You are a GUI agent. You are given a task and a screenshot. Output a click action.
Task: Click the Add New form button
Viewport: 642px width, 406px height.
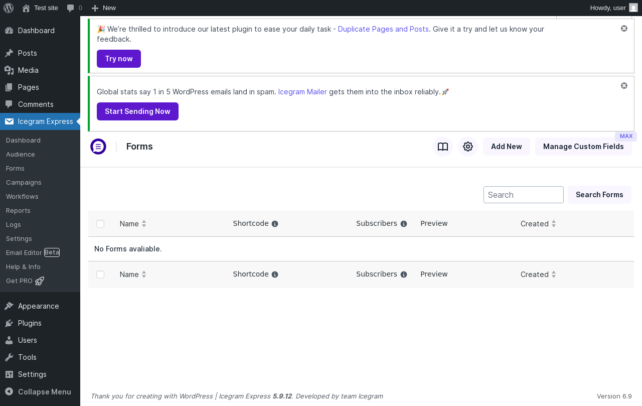pos(507,147)
